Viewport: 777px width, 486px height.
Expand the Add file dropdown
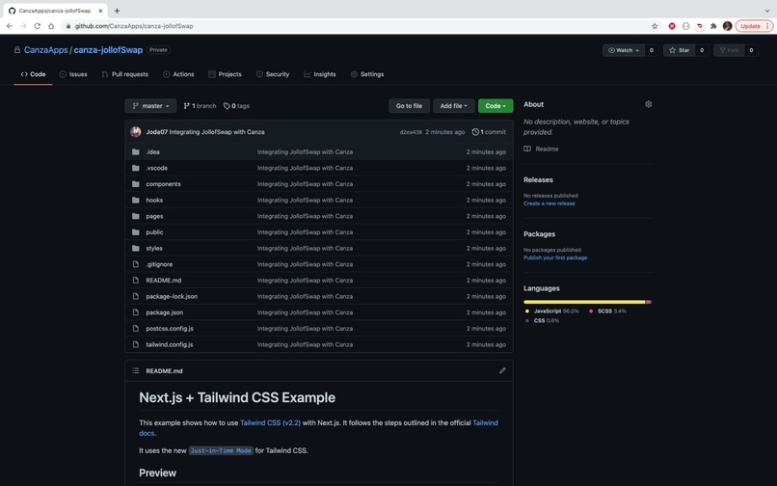click(453, 106)
